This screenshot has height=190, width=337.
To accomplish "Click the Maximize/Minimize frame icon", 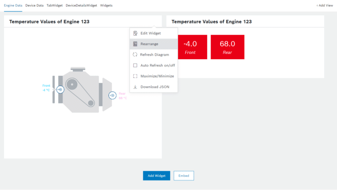I will 135,76.
